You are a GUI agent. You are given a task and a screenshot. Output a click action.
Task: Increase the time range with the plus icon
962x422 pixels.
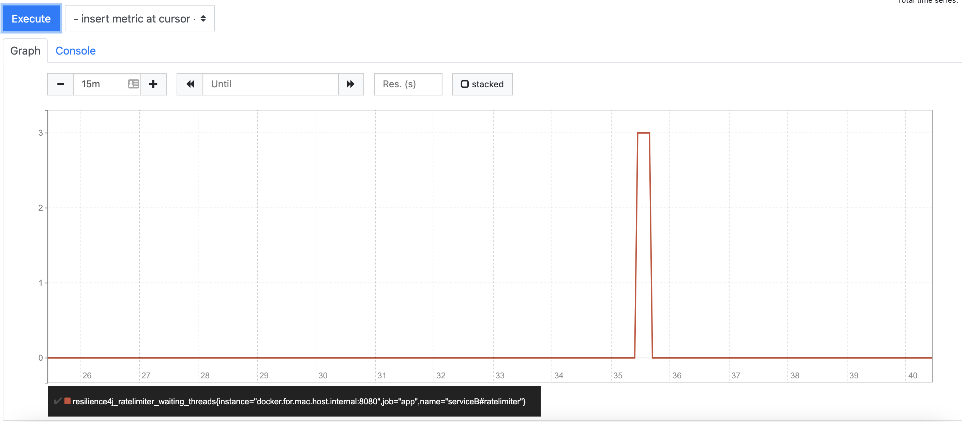[153, 84]
